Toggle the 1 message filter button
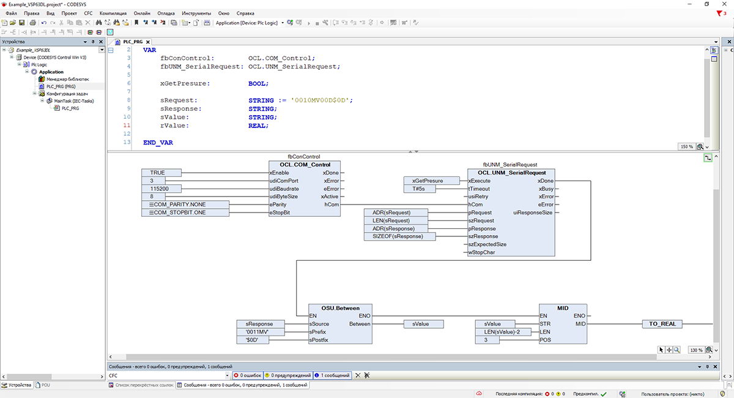734x398 pixels. 333,375
